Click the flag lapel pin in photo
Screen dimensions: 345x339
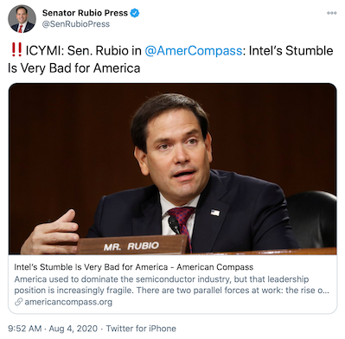(214, 213)
